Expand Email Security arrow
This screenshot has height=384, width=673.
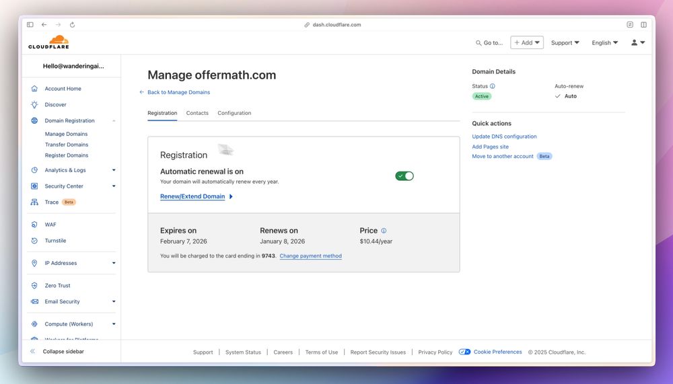pos(114,302)
